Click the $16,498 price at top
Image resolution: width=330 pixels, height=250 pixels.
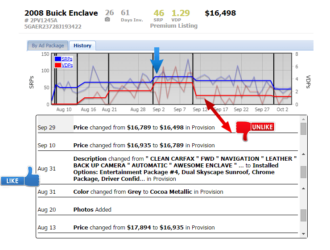pyautogui.click(x=220, y=13)
